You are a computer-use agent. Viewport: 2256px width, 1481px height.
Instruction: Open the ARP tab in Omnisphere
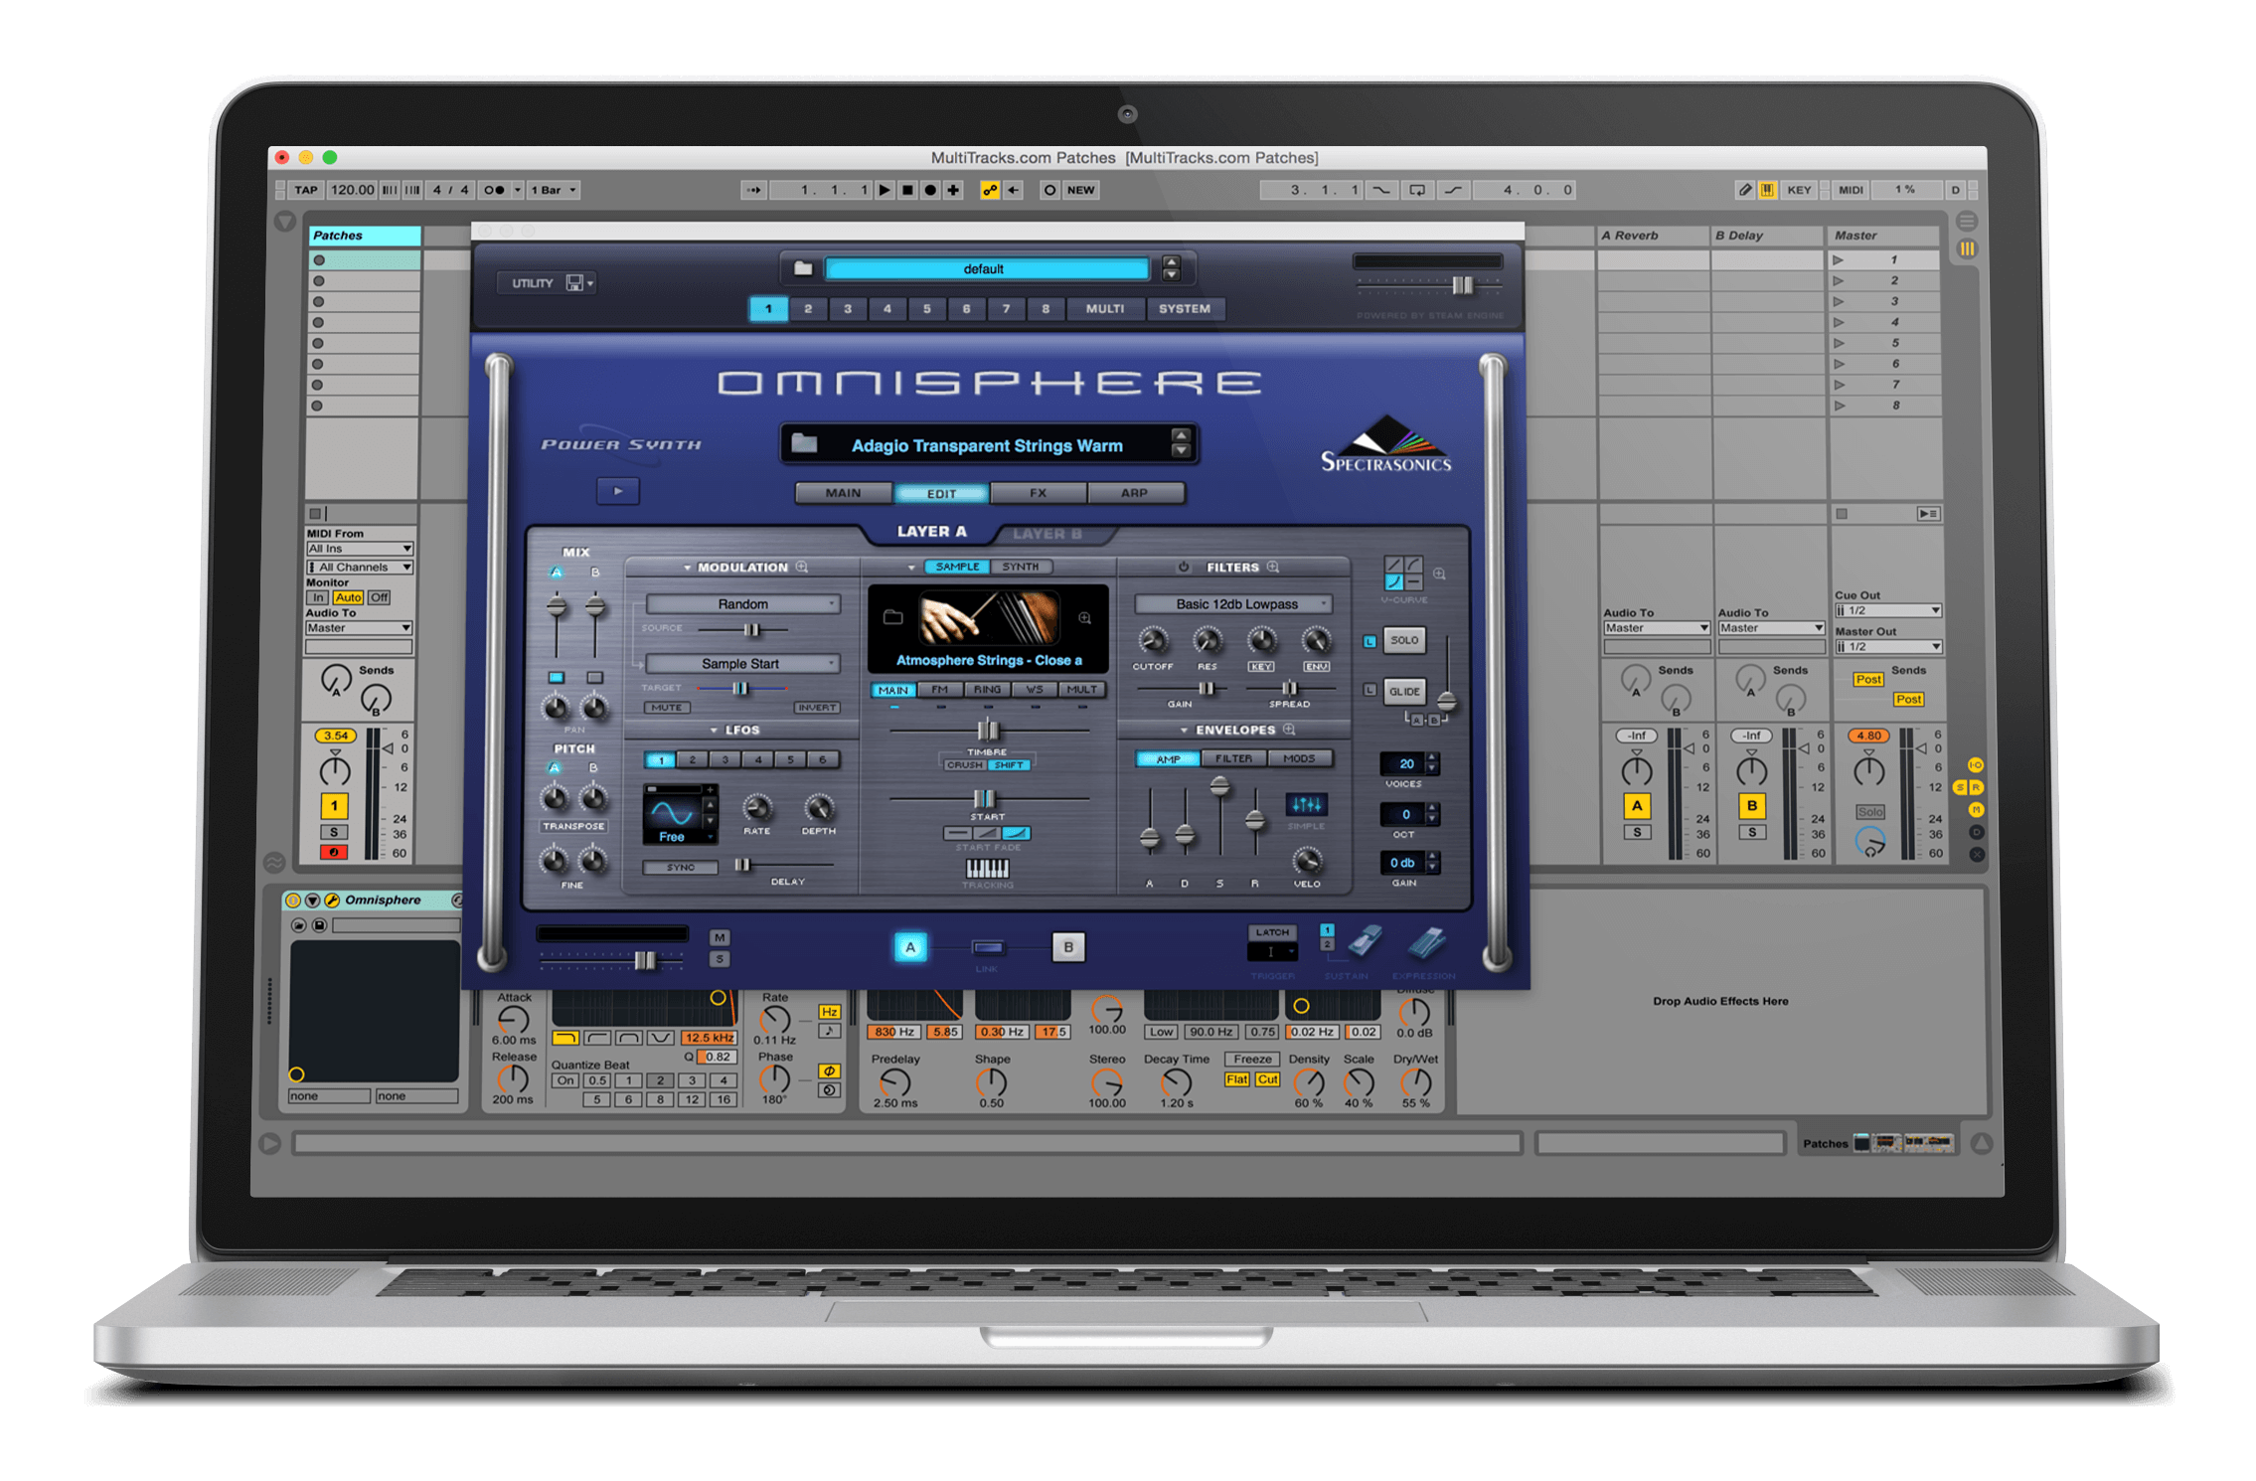(x=1135, y=492)
